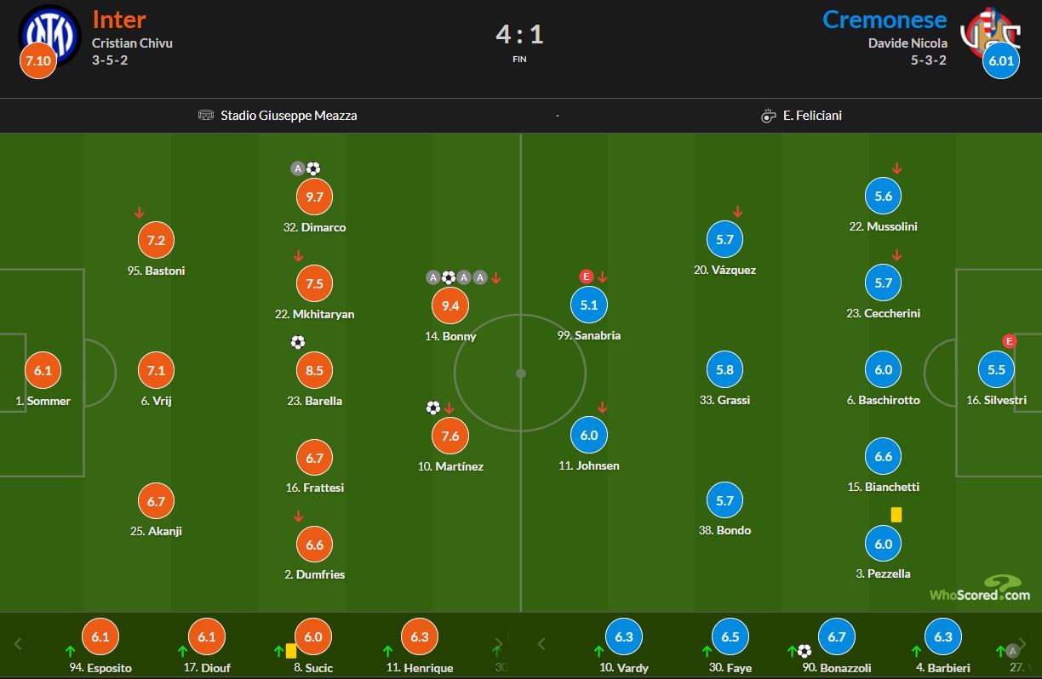Open the Inter team name link
The height and width of the screenshot is (679, 1042).
point(119,20)
